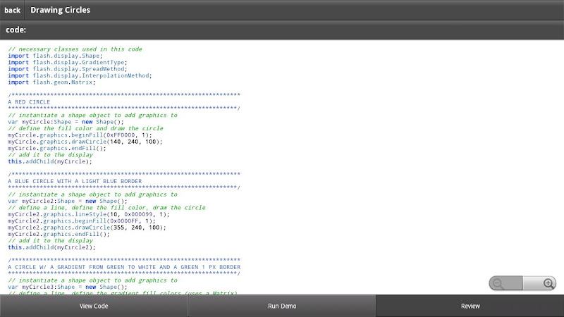Click the 'myCircle2.graphics.endFill();' line
Screen dimensions: 564x317
(x=59, y=234)
